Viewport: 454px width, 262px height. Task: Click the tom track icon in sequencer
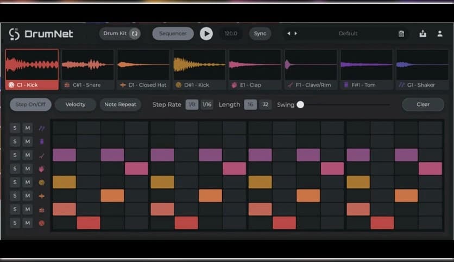coord(42,141)
